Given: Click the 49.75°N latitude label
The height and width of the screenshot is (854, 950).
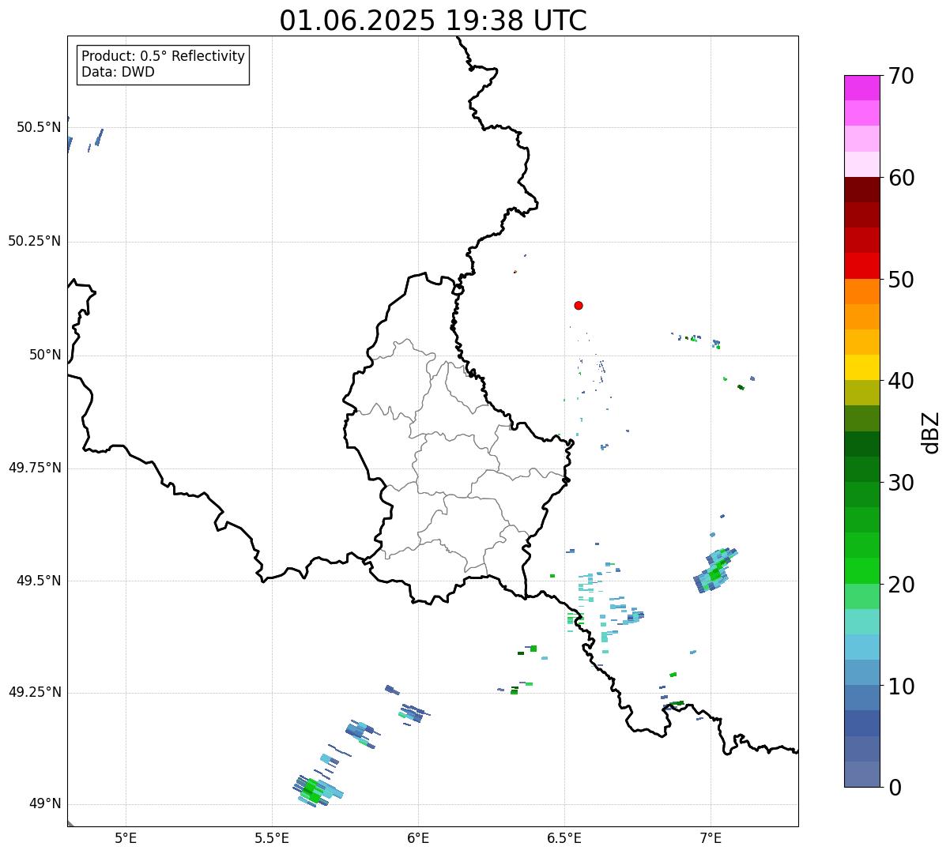Looking at the screenshot, I should [35, 468].
